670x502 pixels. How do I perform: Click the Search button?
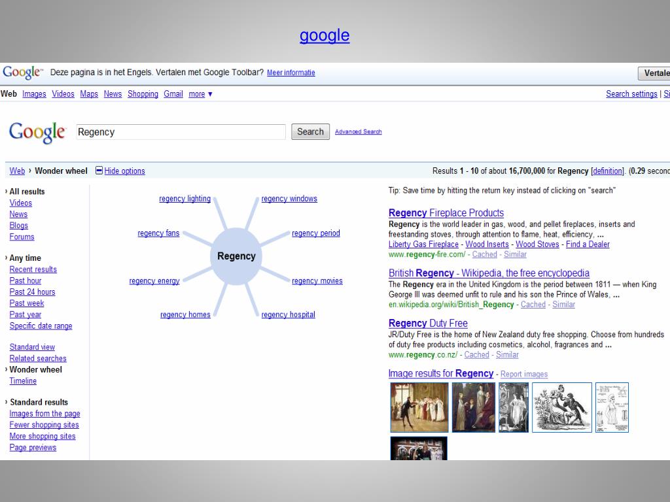[x=310, y=131]
